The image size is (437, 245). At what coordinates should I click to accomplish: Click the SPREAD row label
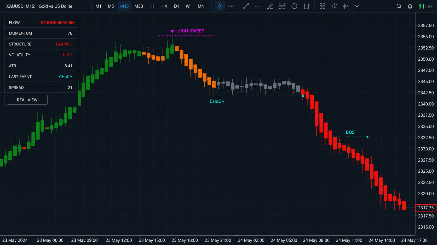(16, 87)
